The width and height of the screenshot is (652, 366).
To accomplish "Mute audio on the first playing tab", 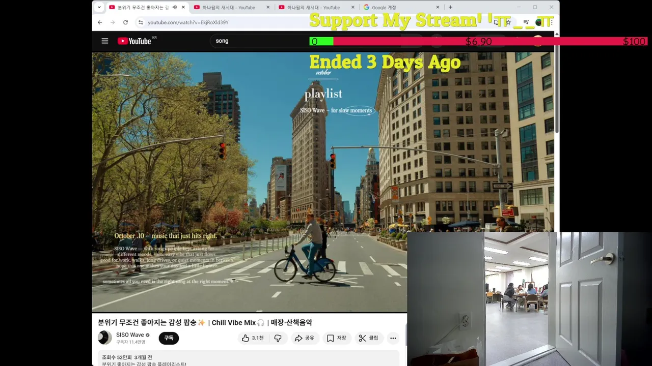I will pyautogui.click(x=175, y=7).
